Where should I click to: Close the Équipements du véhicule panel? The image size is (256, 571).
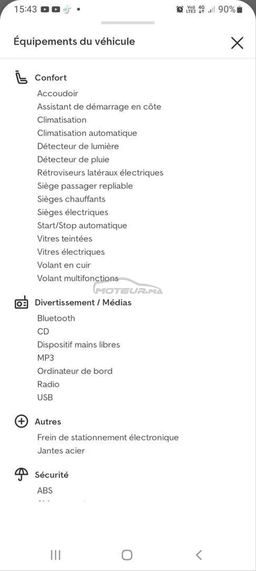point(237,43)
